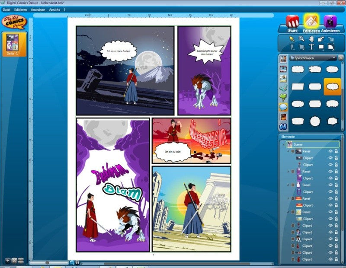
Task: Open the ? help menu
Action: (x=64, y=10)
